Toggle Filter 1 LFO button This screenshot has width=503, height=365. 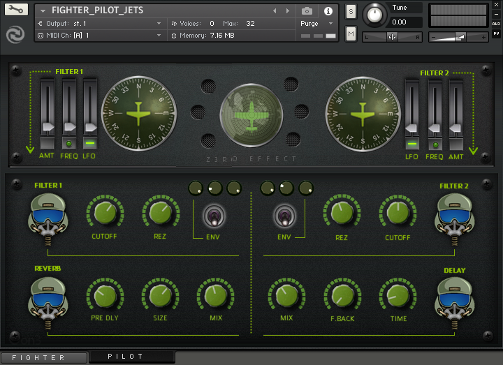click(90, 143)
